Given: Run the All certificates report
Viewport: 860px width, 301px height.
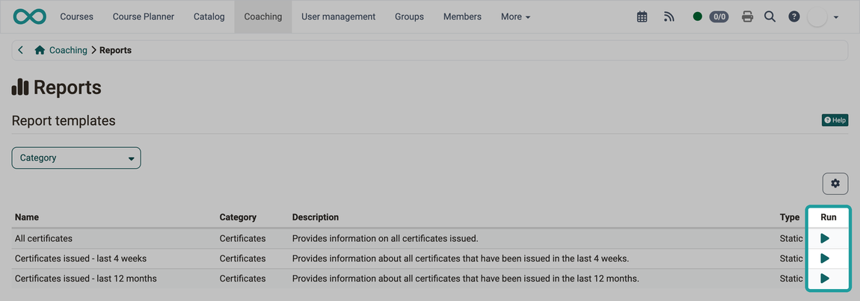Looking at the screenshot, I should pyautogui.click(x=824, y=238).
